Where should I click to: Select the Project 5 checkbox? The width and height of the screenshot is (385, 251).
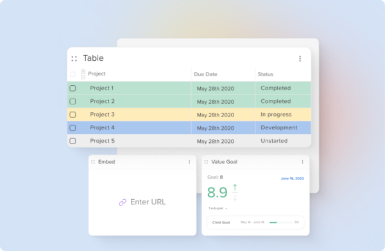coord(73,141)
